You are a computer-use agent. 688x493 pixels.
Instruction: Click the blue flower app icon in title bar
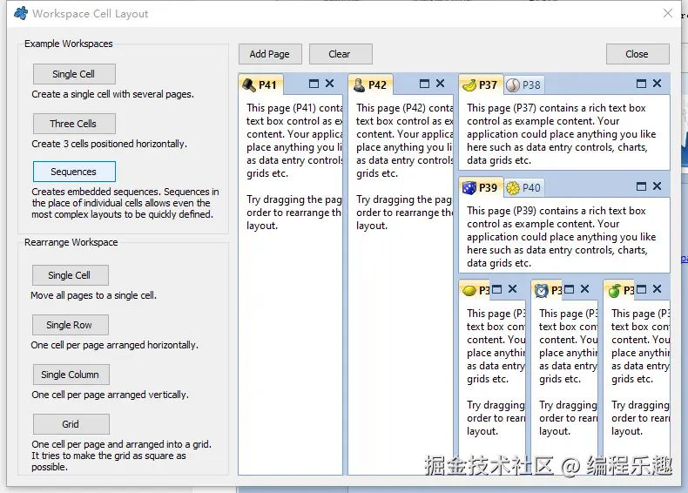coord(21,14)
